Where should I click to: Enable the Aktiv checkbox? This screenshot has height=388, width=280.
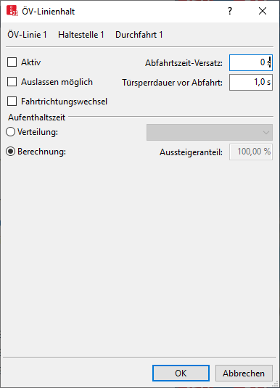[12, 62]
